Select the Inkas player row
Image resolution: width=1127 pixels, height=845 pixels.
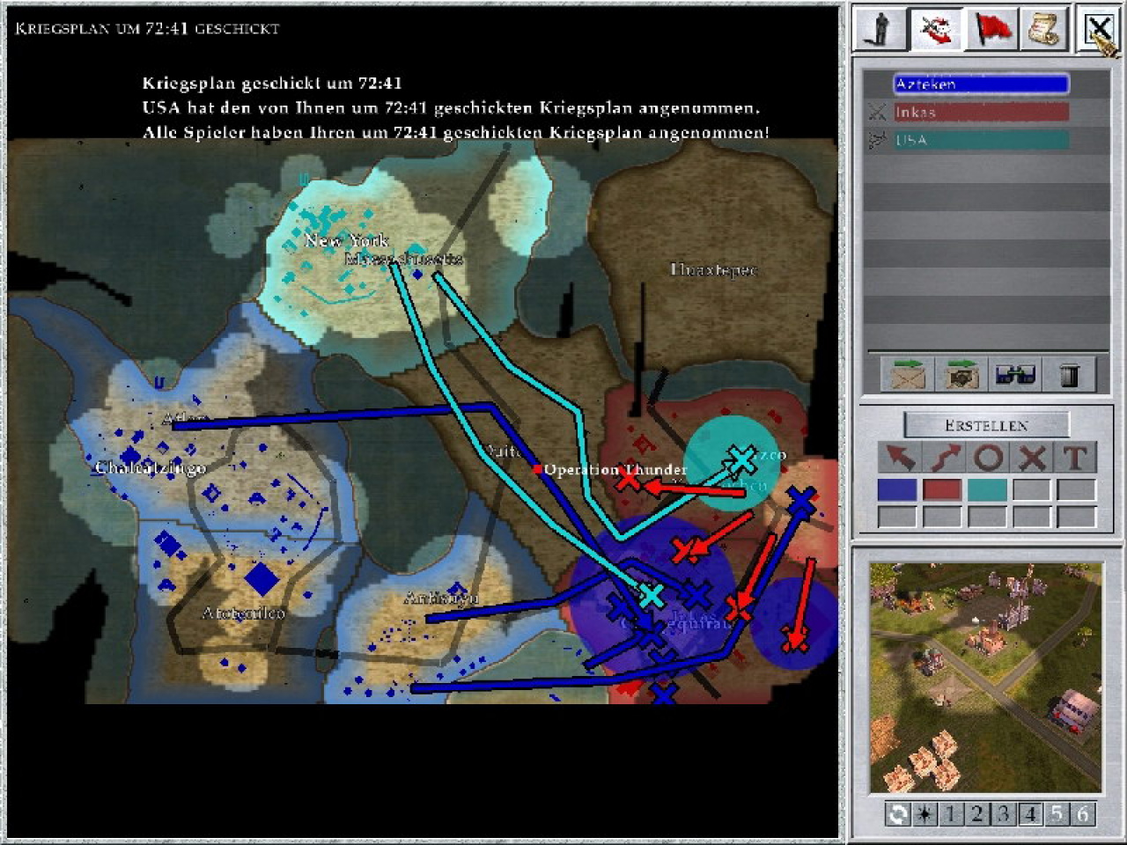click(x=981, y=112)
